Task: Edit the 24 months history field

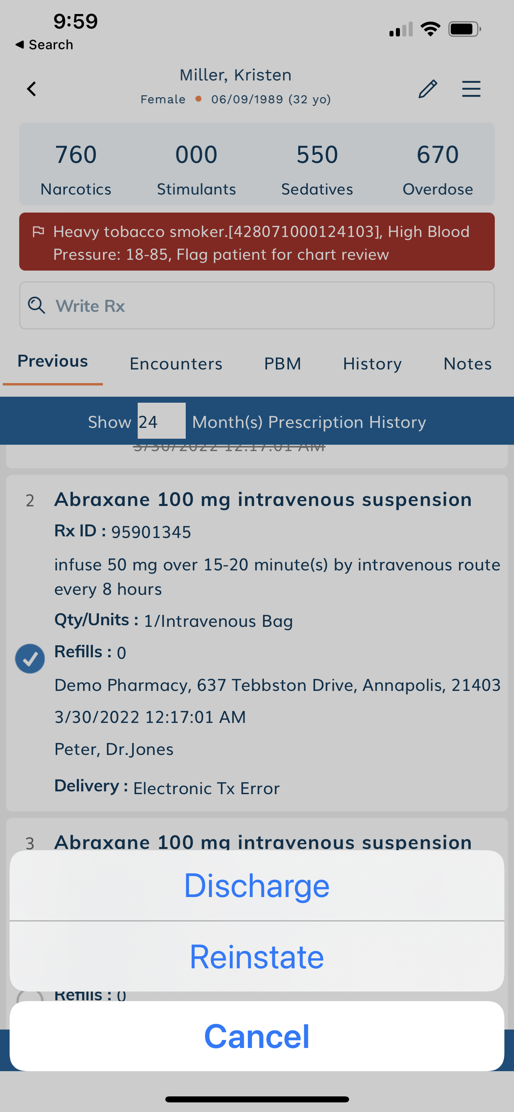Action: click(161, 421)
